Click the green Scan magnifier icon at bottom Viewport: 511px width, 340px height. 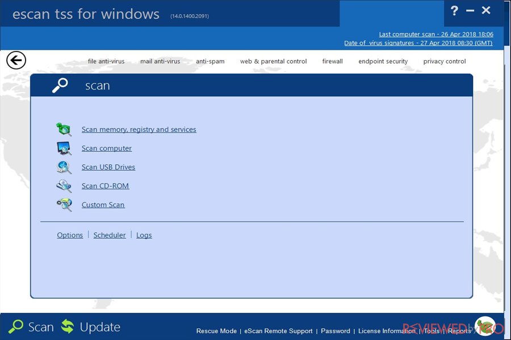click(16, 326)
